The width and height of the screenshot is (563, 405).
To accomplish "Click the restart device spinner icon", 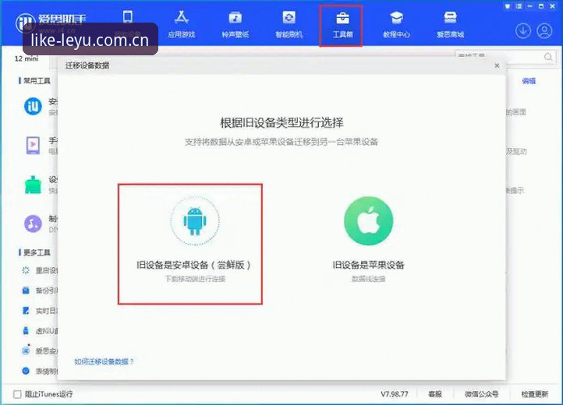I will 26,270.
